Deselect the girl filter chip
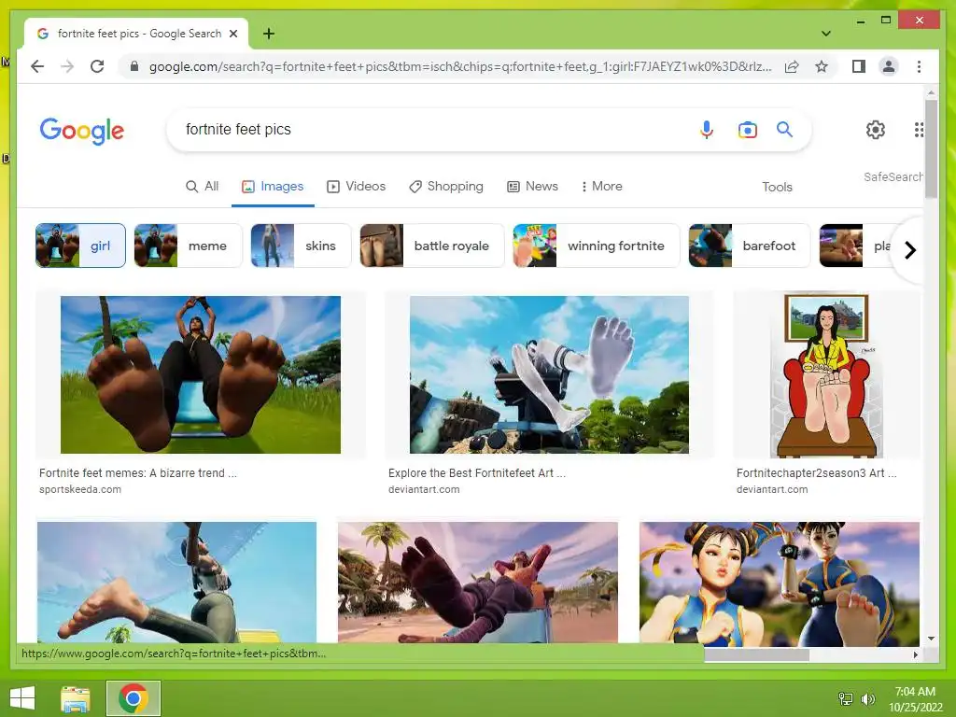 [x=80, y=246]
